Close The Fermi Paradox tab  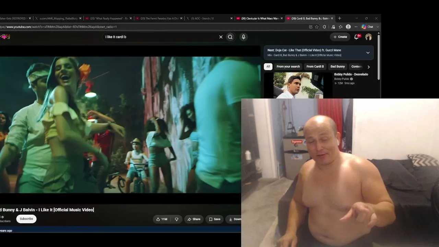pyautogui.click(x=181, y=19)
